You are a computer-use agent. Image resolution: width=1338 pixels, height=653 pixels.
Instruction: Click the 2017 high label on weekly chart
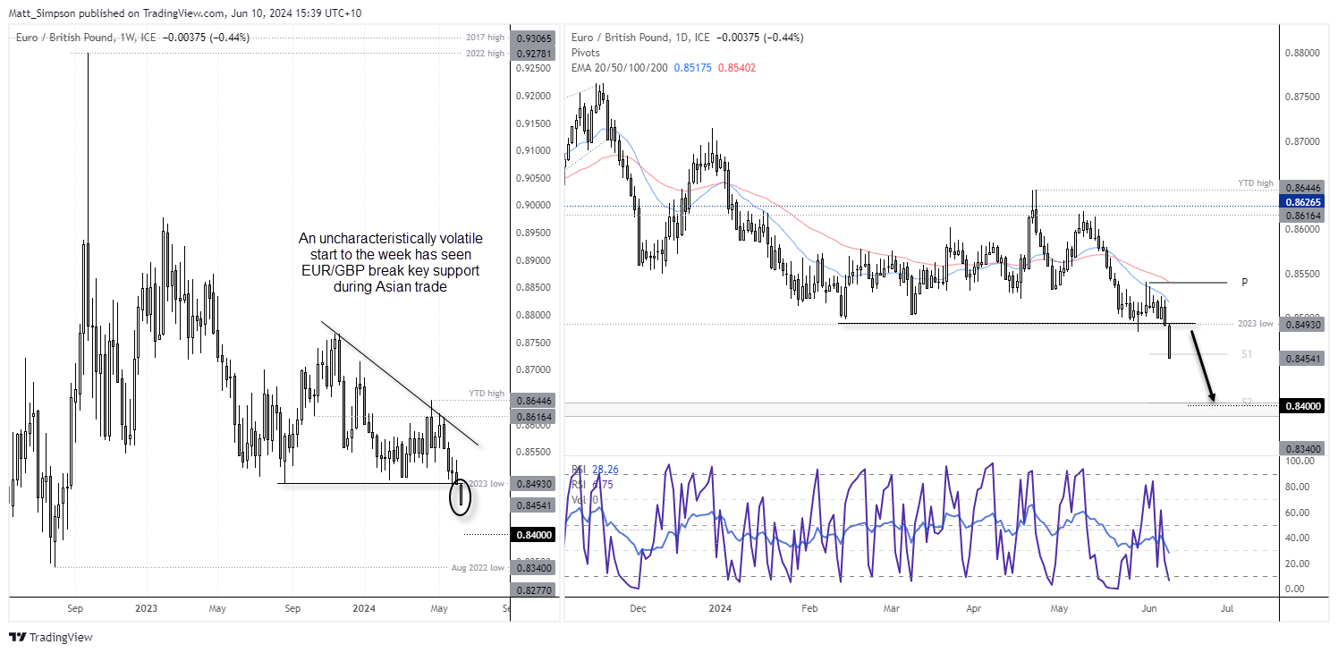[487, 38]
